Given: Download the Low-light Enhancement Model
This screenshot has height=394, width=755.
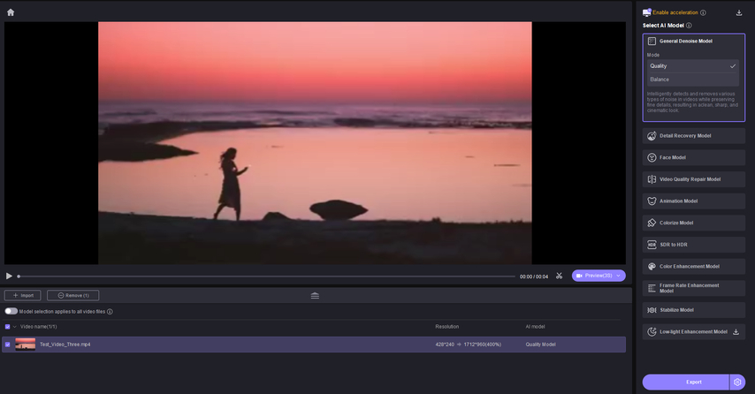Looking at the screenshot, I should point(736,331).
